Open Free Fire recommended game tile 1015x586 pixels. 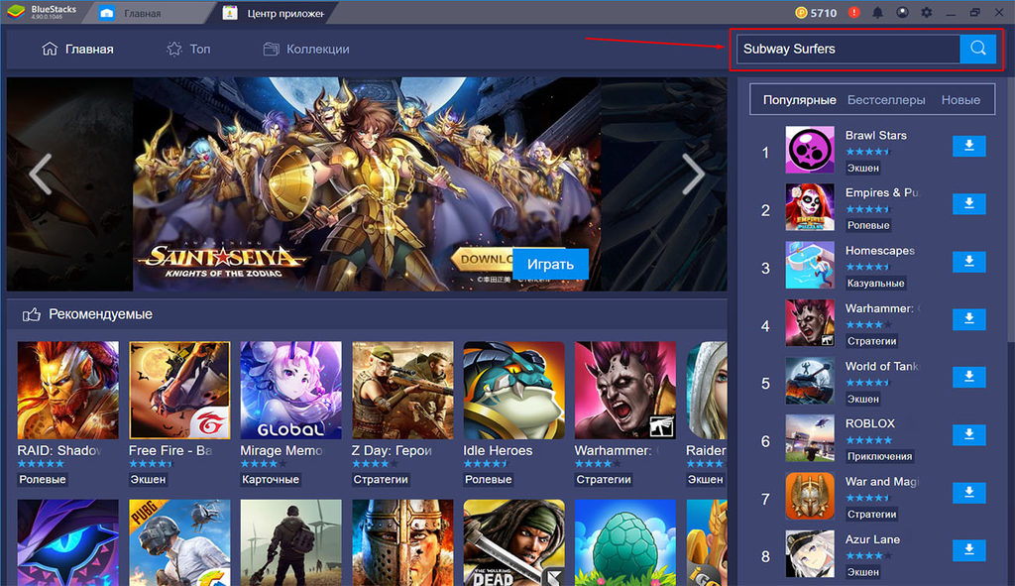(179, 391)
